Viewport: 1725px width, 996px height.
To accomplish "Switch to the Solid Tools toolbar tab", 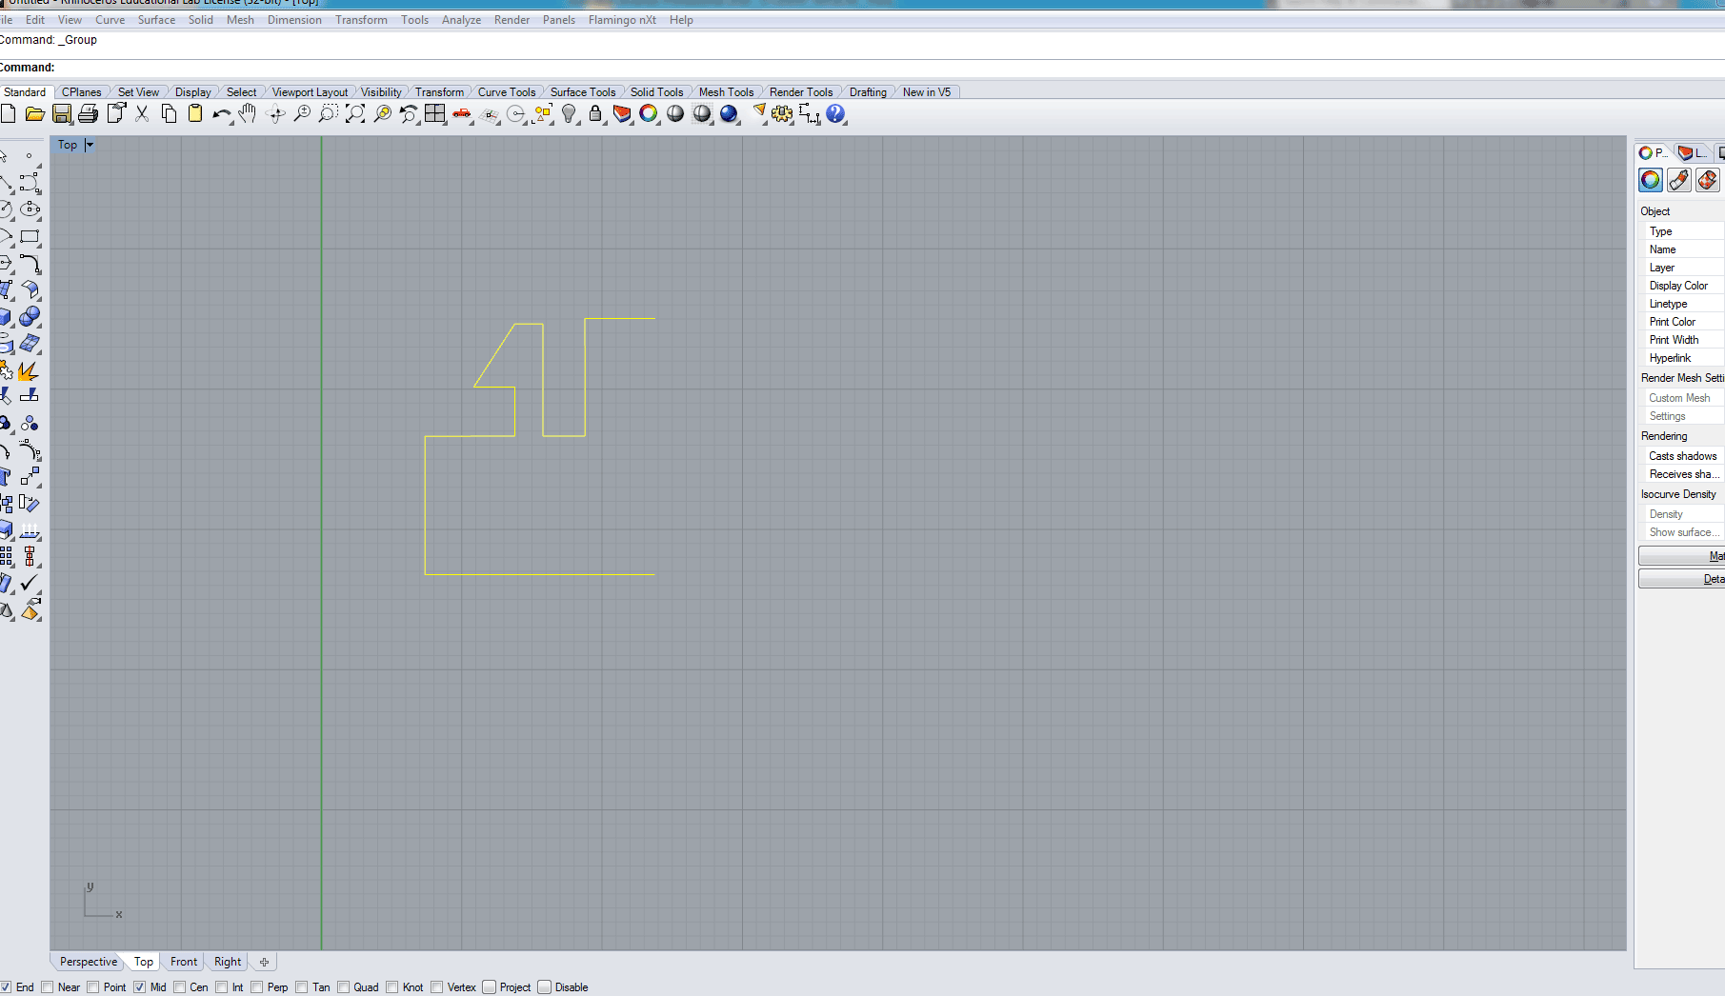I will [656, 92].
